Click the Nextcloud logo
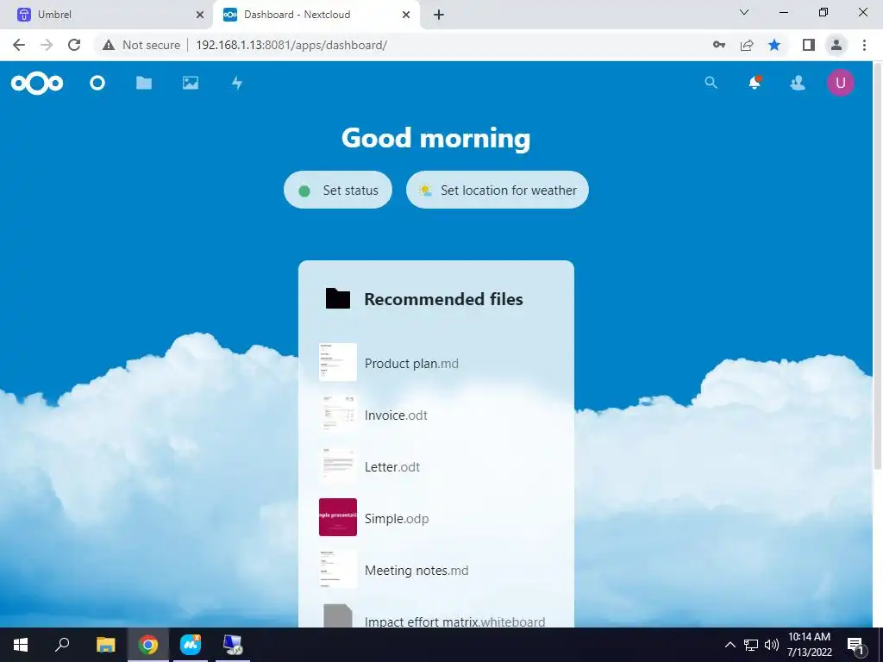The height and width of the screenshot is (662, 883). pyautogui.click(x=37, y=84)
